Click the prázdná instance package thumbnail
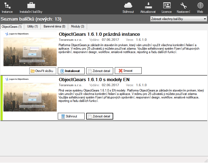Image resolution: width=208 pixels, height=163 pixels. pyautogui.click(x=30, y=49)
